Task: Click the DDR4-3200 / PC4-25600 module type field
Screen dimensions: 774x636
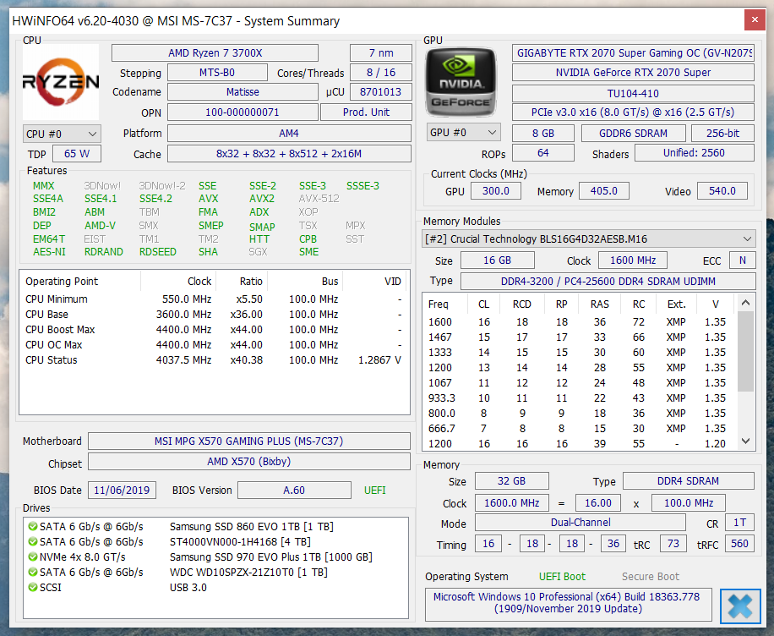Action: [608, 281]
